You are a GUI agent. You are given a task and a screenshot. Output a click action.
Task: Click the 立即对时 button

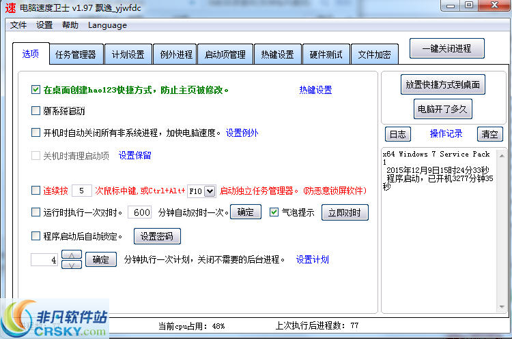click(x=345, y=212)
